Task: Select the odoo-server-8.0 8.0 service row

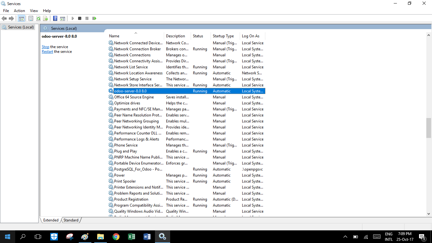Action: 187,91
